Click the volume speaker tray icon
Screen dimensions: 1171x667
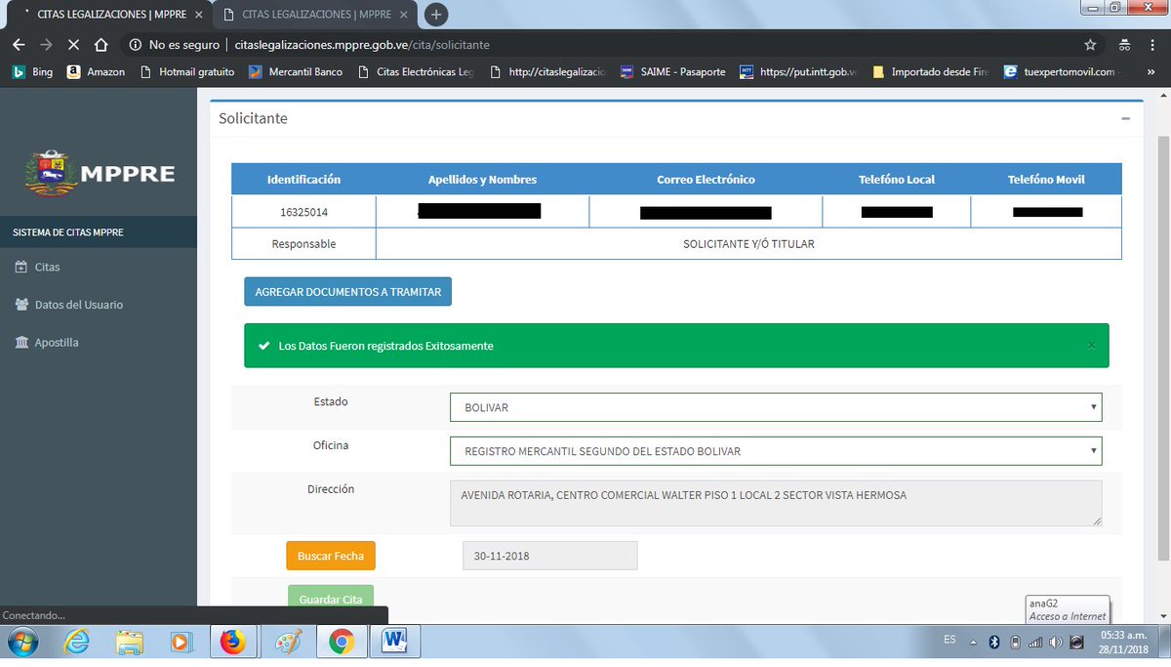pos(1056,642)
